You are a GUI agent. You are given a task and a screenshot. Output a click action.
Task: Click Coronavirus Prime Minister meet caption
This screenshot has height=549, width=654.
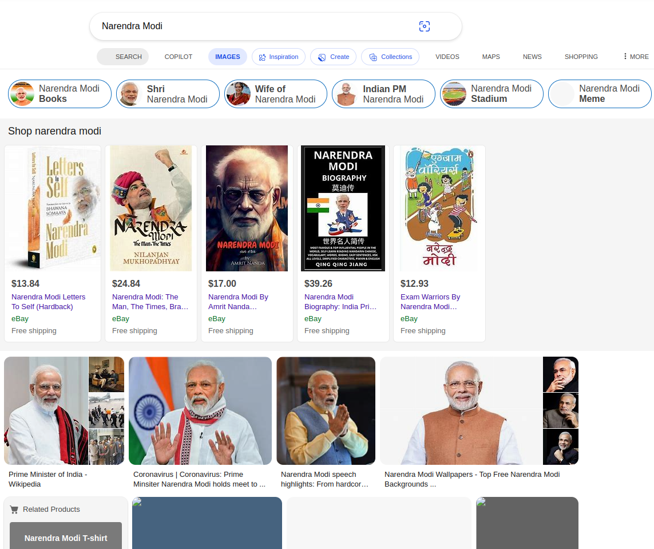[199, 479]
